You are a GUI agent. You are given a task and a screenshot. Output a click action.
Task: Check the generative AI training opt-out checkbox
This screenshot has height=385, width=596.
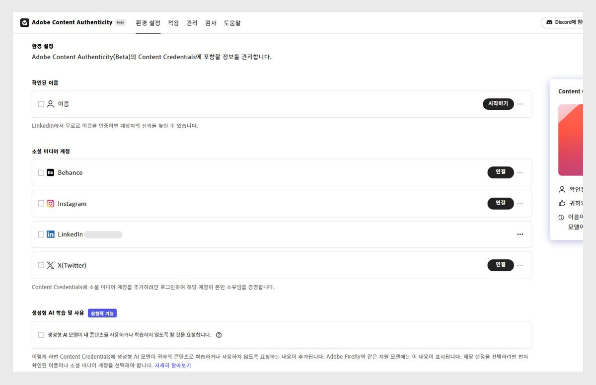[x=41, y=335]
